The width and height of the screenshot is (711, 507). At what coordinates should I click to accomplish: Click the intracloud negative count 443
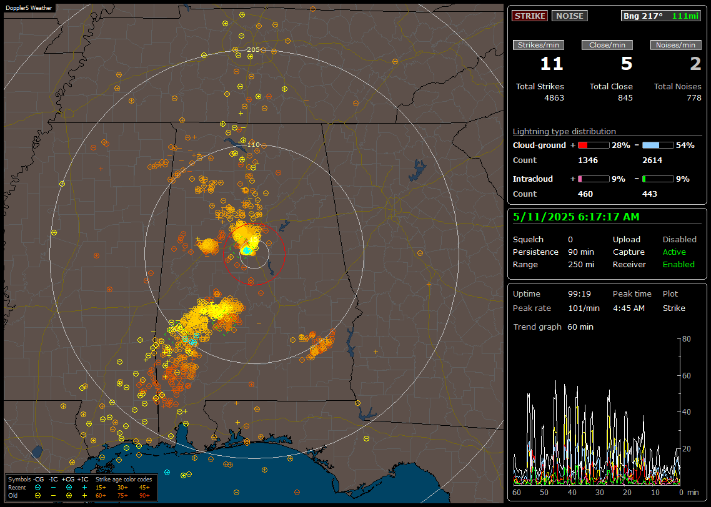650,194
